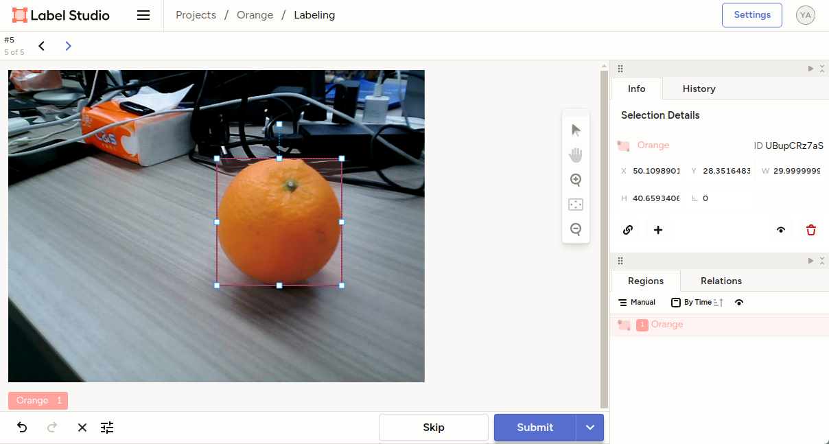The image size is (829, 444).
Task: Open the Manual grouping dropdown
Action: (637, 302)
